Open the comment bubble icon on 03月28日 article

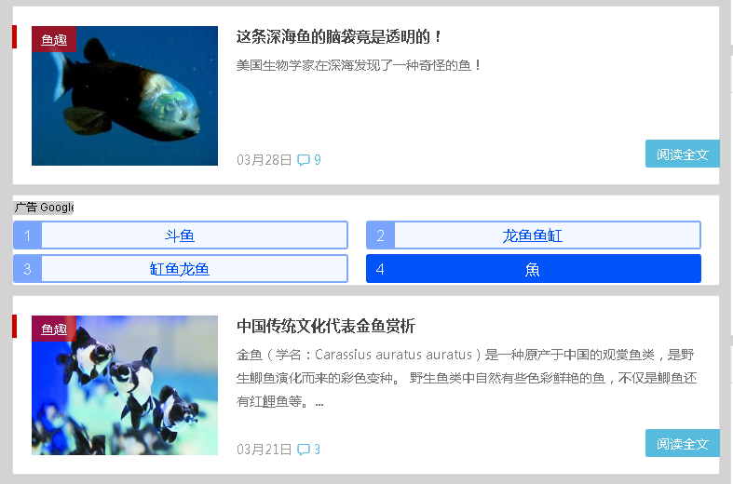pyautogui.click(x=304, y=160)
